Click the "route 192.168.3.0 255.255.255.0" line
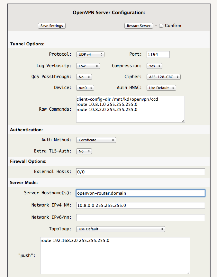The height and width of the screenshot is (277, 217). point(75,240)
